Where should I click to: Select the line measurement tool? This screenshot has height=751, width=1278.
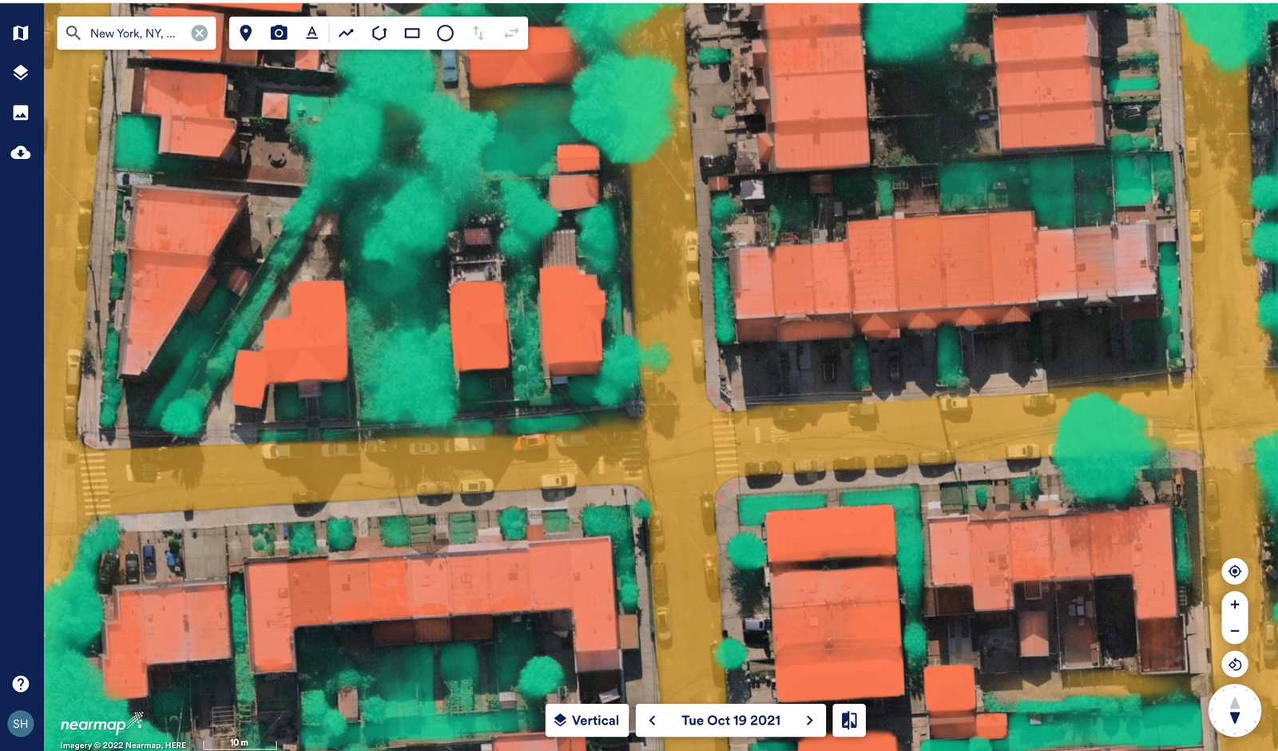click(x=346, y=33)
